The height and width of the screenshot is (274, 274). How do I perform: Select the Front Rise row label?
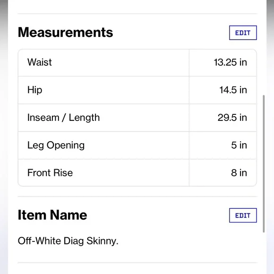(x=50, y=173)
